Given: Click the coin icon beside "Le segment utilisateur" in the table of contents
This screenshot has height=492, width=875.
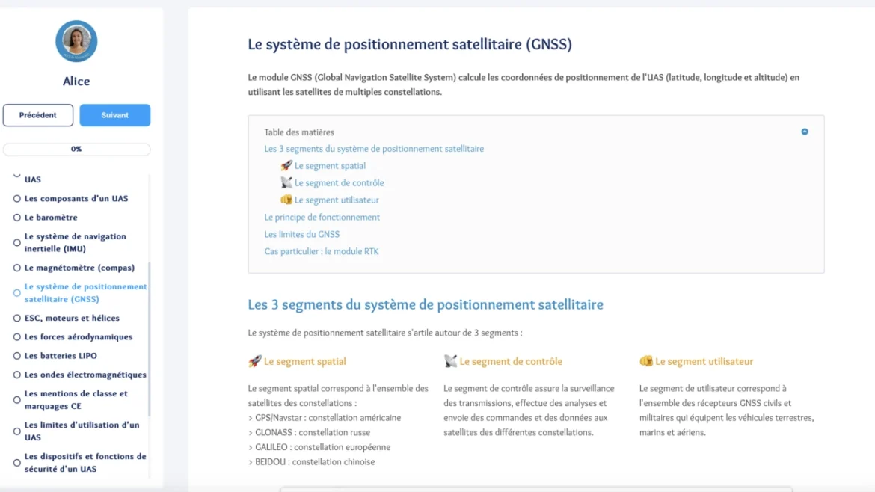Looking at the screenshot, I should pyautogui.click(x=285, y=200).
